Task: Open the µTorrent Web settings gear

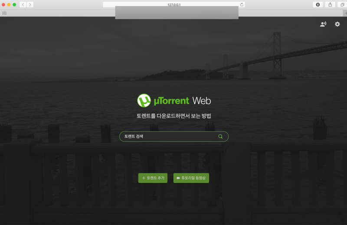Action: click(x=337, y=24)
